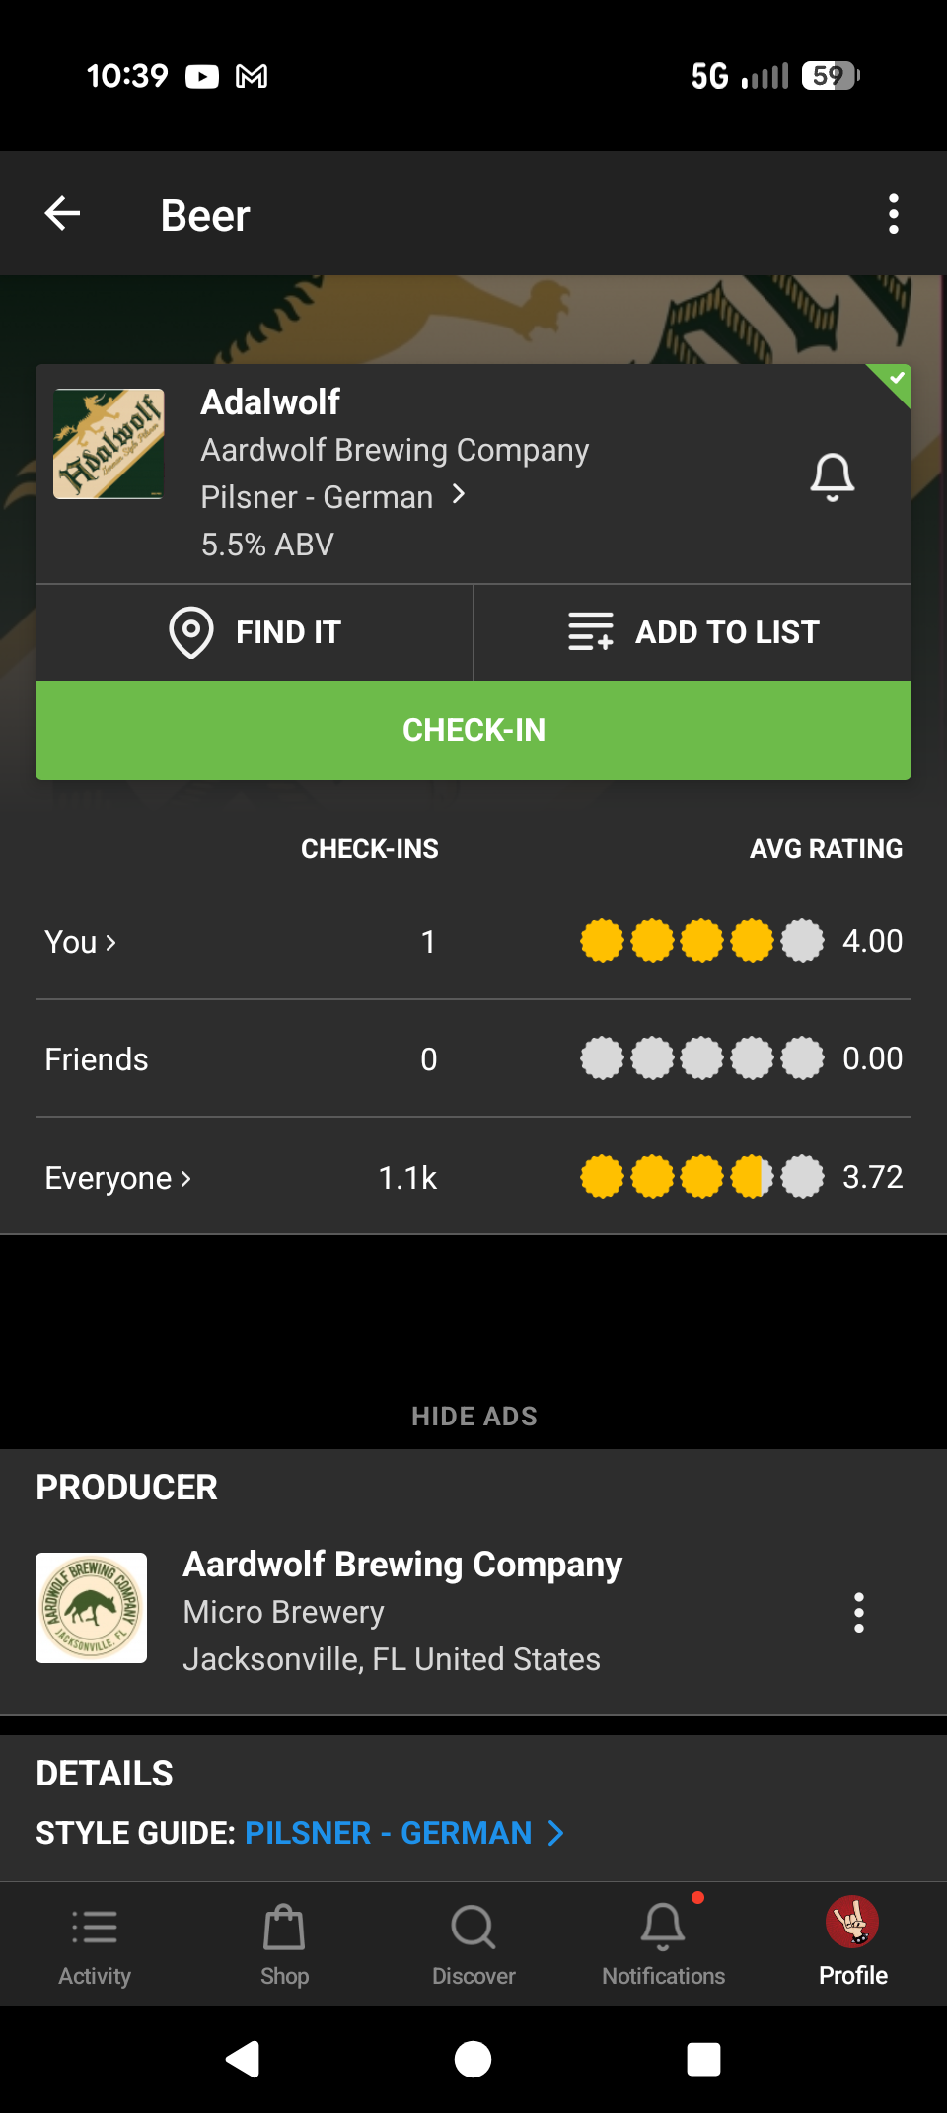This screenshot has height=2113, width=947.
Task: Tap the Find It location pin
Action: 191,632
